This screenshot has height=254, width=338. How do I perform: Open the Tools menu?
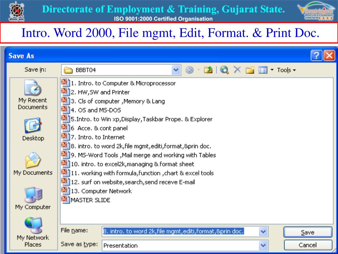click(286, 70)
